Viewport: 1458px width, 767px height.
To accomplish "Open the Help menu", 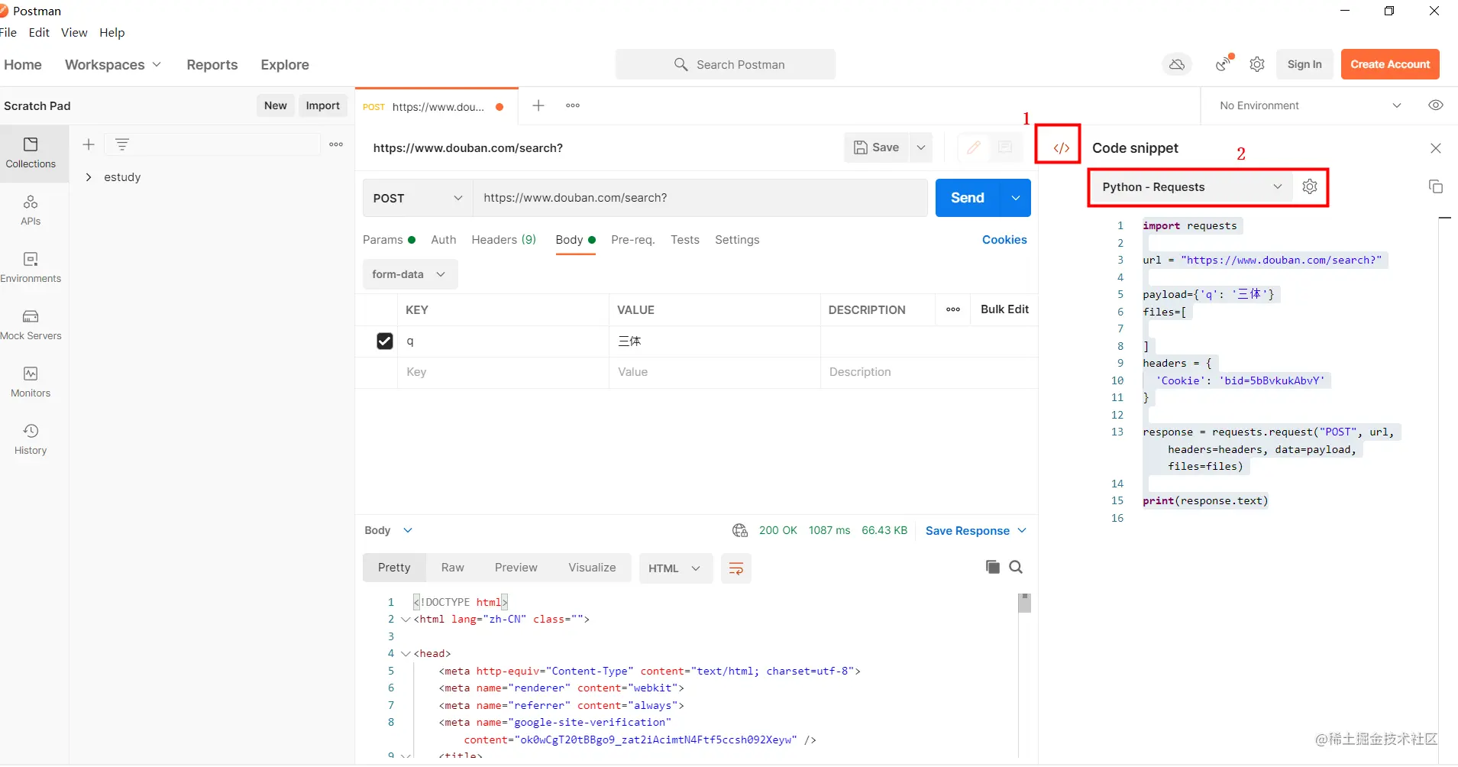I will click(112, 32).
